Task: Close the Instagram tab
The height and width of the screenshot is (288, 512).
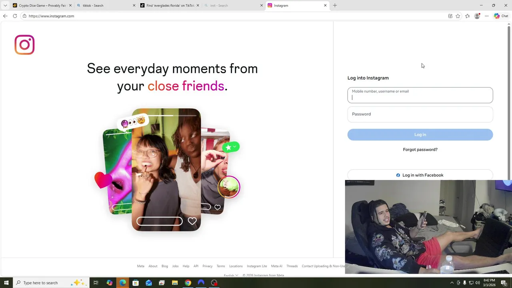Action: pyautogui.click(x=325, y=6)
